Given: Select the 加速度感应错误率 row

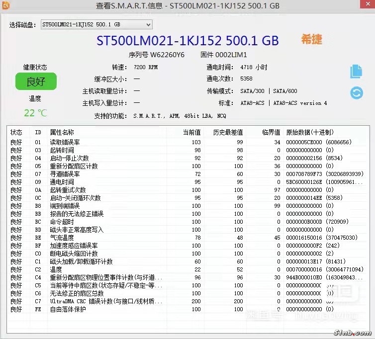Looking at the screenshot, I should 187,246.
